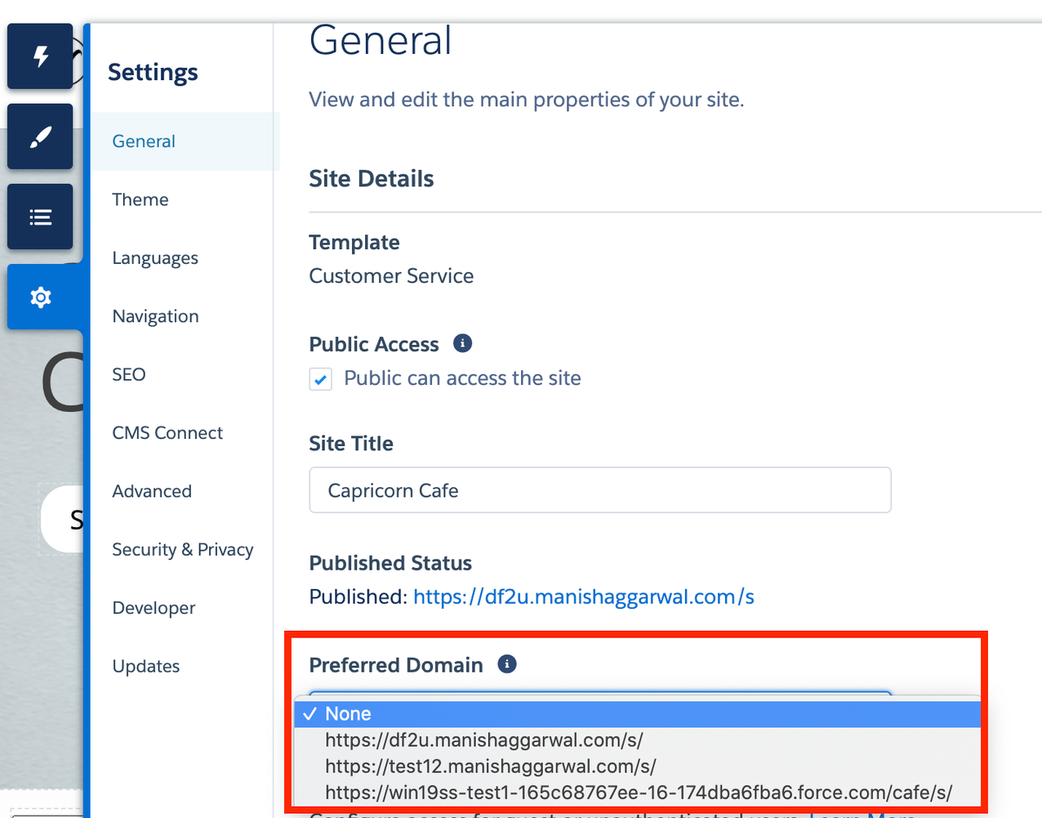This screenshot has width=1042, height=818.
Task: Open the Page Structure list panel
Action: [x=40, y=217]
